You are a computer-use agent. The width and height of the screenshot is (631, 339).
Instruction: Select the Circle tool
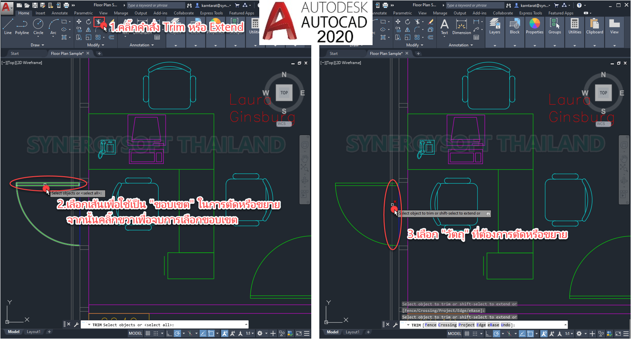pos(38,24)
